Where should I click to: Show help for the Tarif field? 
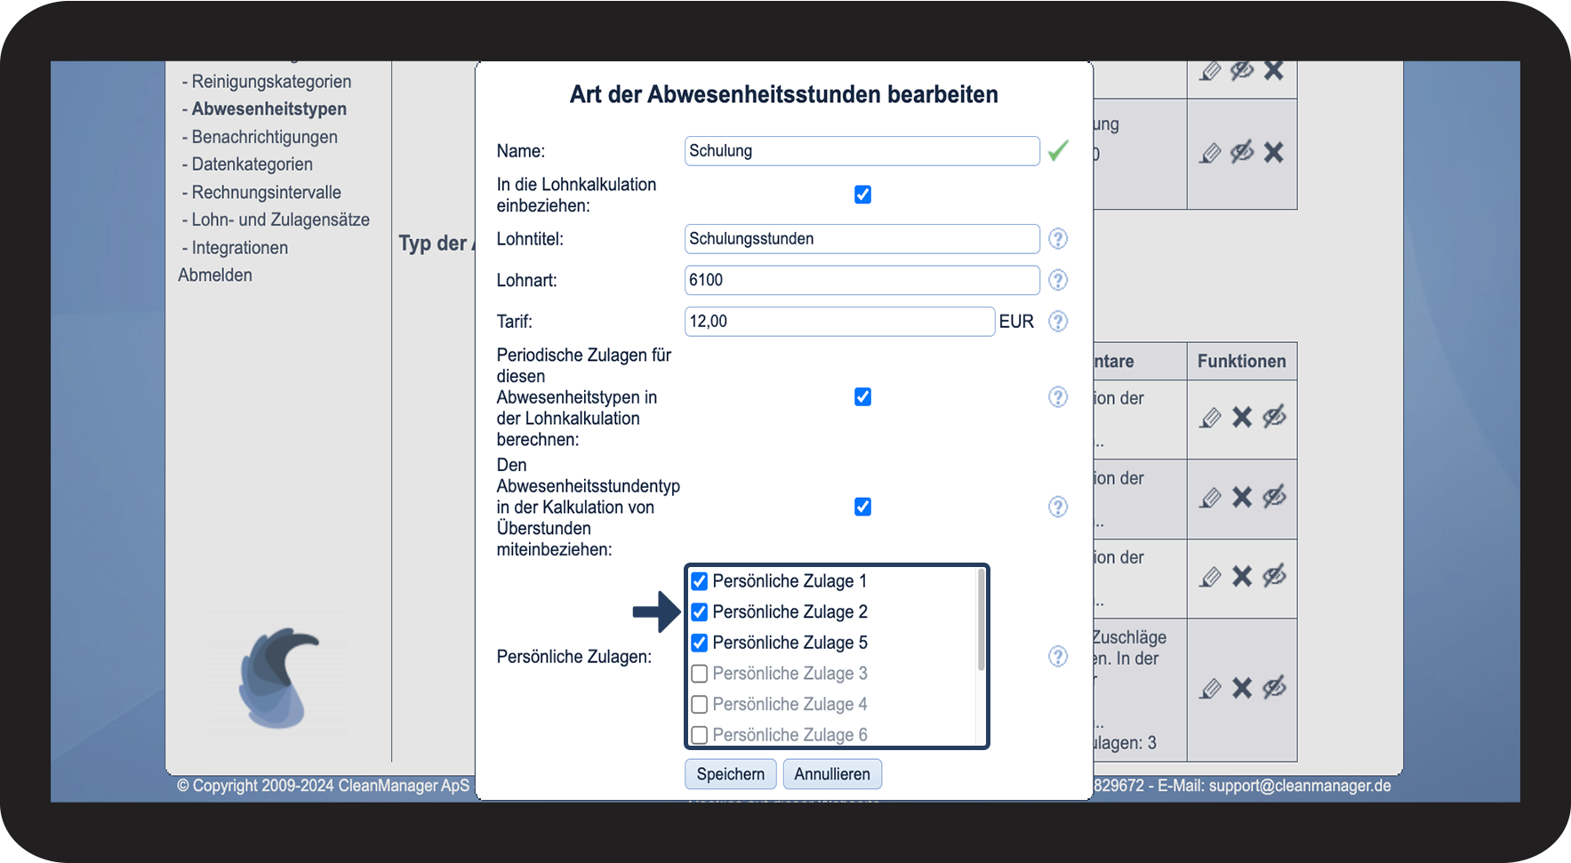1057,322
